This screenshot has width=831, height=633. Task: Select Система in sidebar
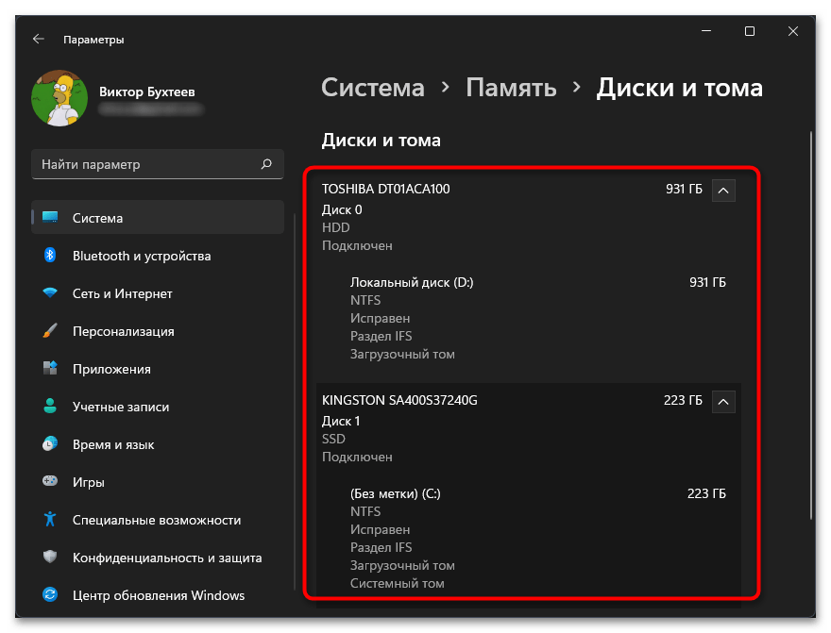click(x=97, y=218)
